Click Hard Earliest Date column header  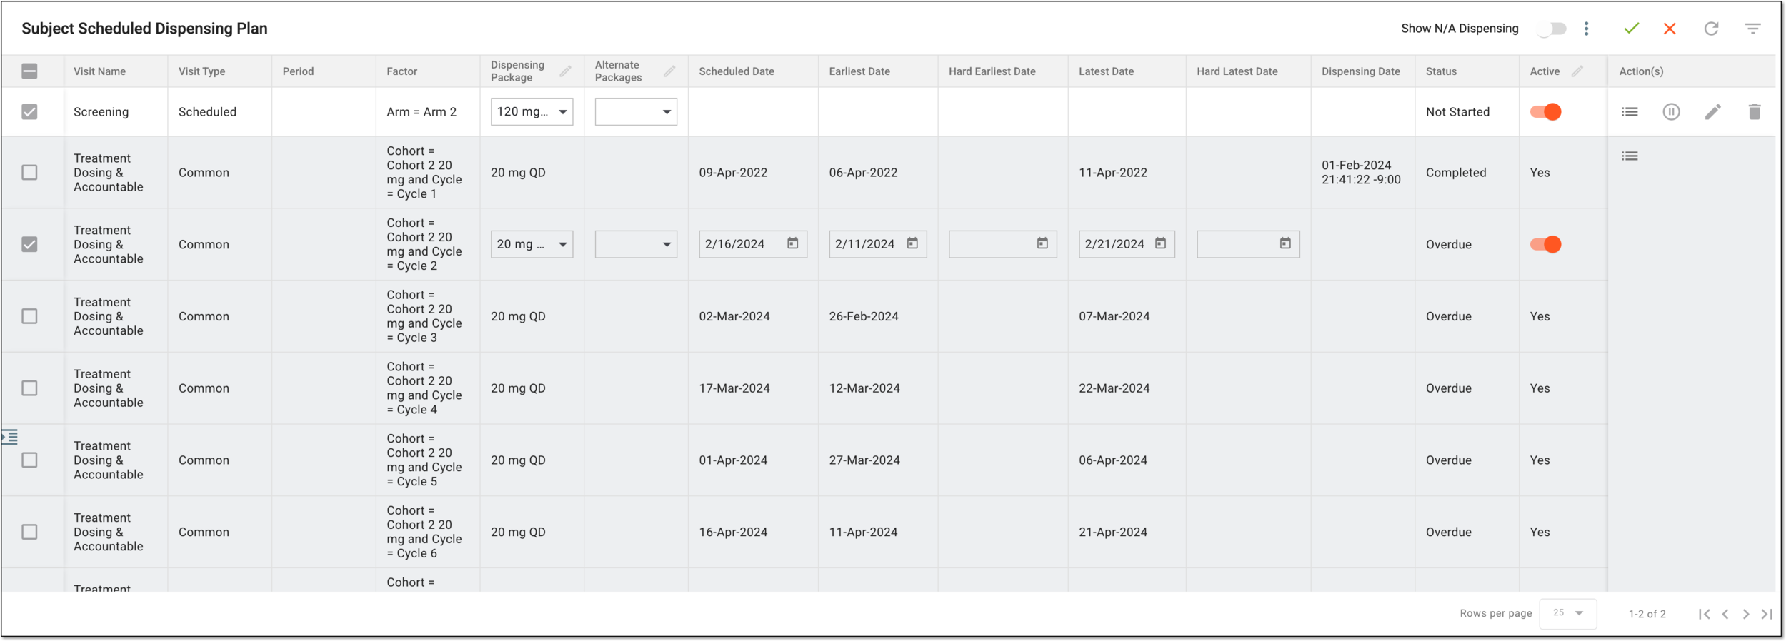point(992,71)
